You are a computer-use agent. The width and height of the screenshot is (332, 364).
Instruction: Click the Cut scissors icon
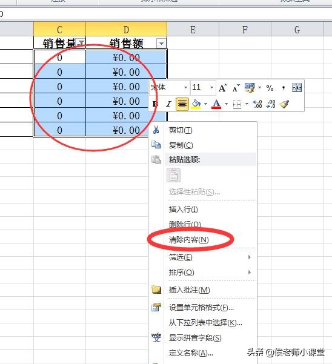click(156, 130)
